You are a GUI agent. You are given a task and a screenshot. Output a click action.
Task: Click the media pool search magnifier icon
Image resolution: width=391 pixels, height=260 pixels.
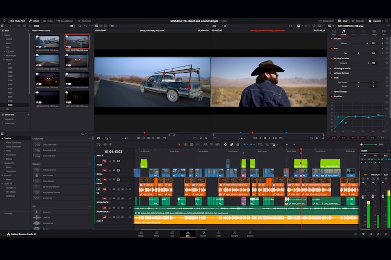[80, 26]
